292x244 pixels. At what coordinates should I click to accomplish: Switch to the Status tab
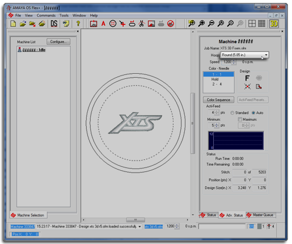pos(209,215)
